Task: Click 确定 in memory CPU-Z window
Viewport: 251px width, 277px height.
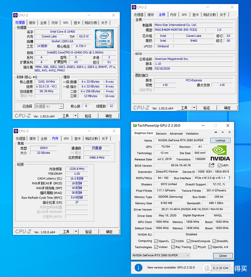Action: (109, 232)
